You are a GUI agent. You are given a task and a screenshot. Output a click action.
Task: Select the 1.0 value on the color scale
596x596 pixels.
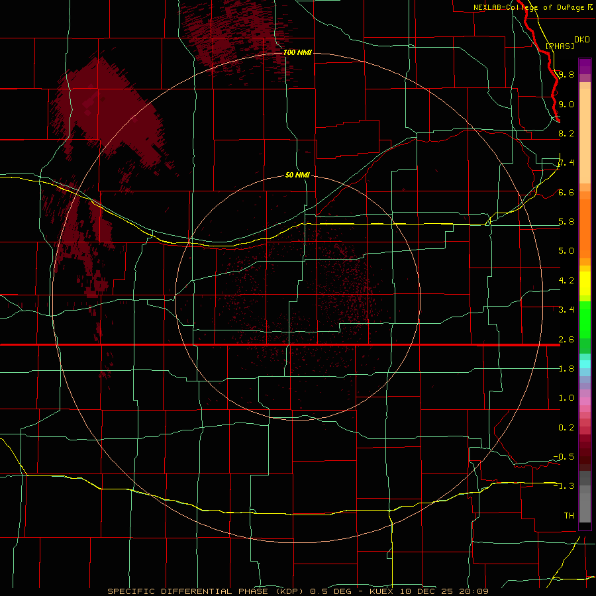point(566,398)
